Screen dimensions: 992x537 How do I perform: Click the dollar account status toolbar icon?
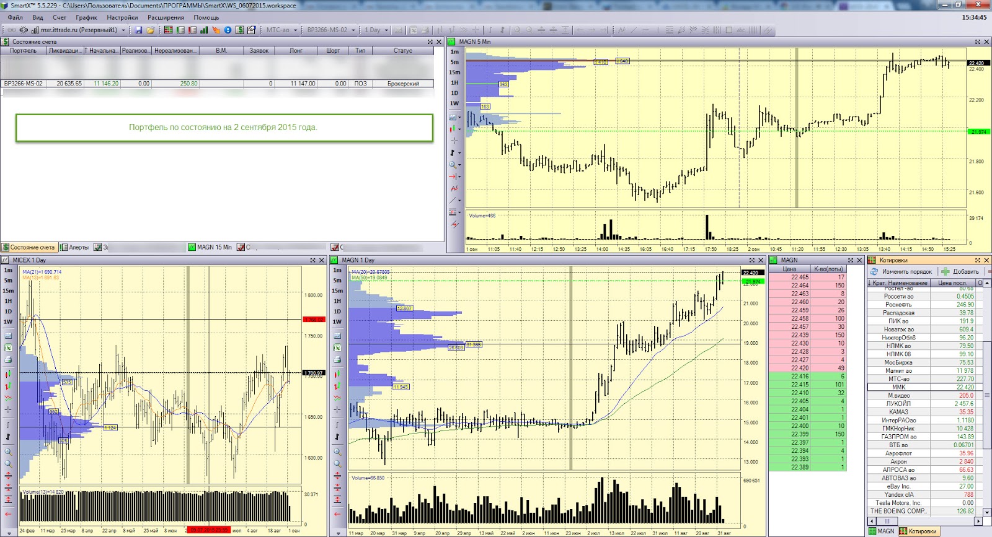(x=239, y=30)
